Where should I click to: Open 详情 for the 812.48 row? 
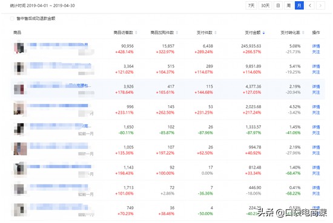click(316, 167)
